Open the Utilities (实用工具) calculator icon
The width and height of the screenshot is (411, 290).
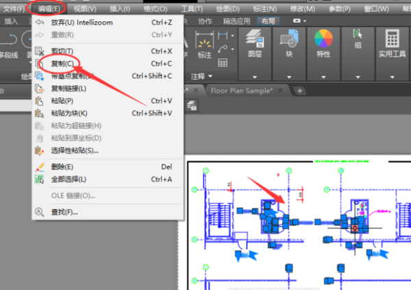[393, 40]
